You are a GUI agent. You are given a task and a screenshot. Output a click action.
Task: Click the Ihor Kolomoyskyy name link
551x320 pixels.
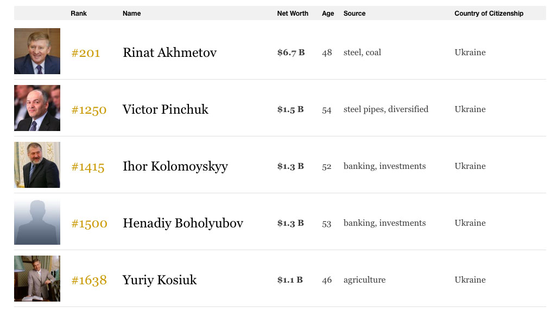pos(175,166)
